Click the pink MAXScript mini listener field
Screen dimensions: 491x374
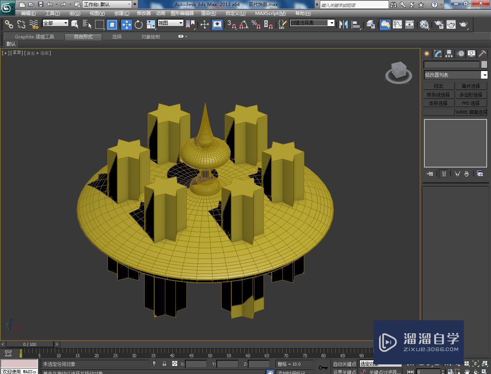click(x=19, y=364)
